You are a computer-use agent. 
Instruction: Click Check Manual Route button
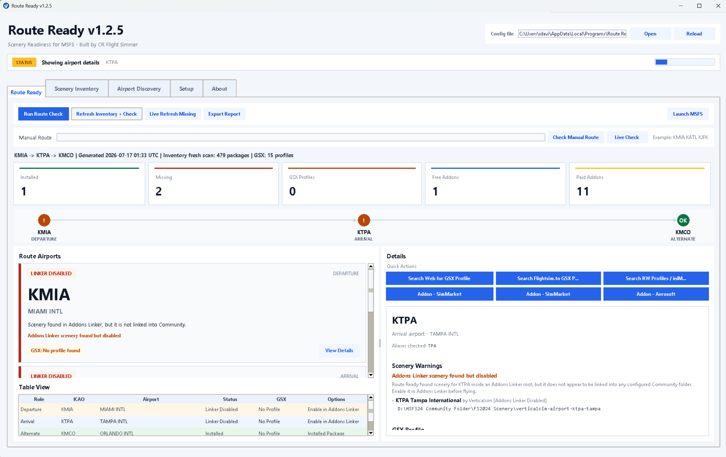576,137
